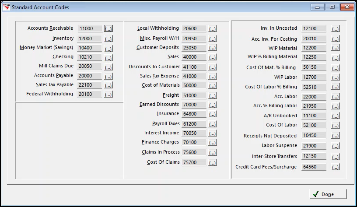Open lookup button for Accounts Receivable
The image size is (357, 207).
pos(108,28)
